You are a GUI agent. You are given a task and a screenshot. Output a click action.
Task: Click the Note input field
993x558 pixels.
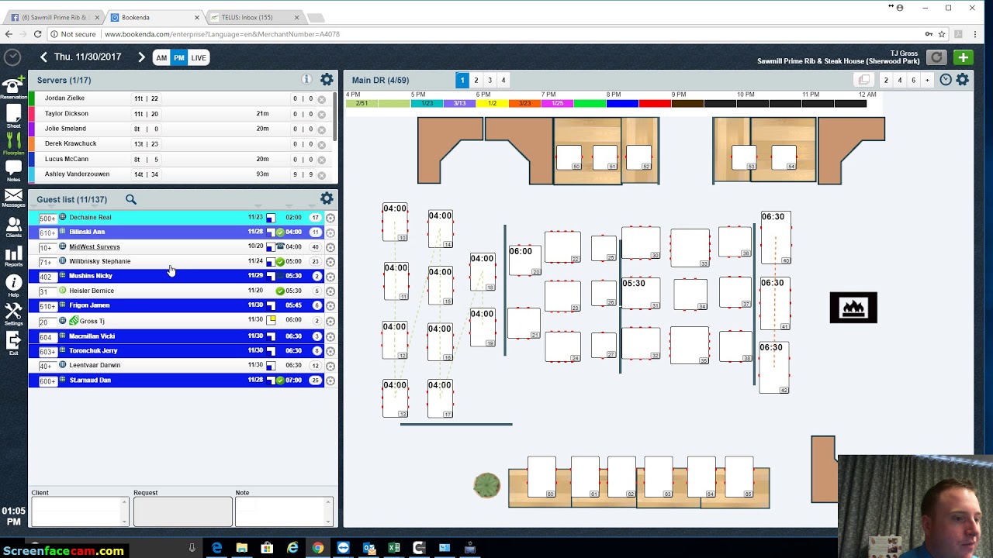[283, 511]
